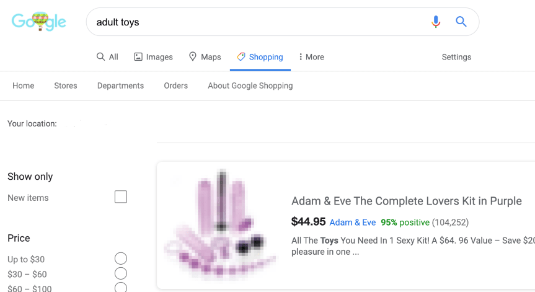Select the Shopping tab
This screenshot has height=292, width=535.
click(260, 57)
